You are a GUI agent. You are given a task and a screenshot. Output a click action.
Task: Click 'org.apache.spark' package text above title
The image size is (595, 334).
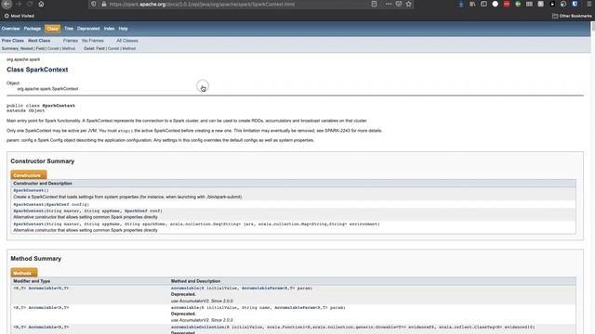[23, 59]
